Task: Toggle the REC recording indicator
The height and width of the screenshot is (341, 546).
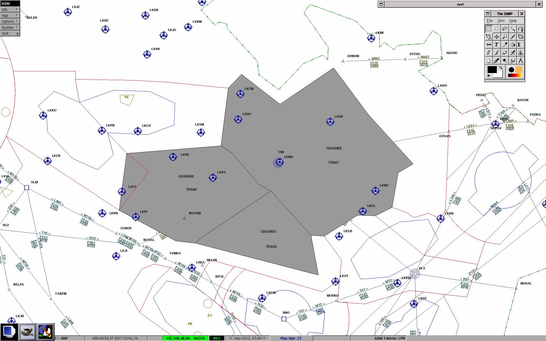Action: 217,338
